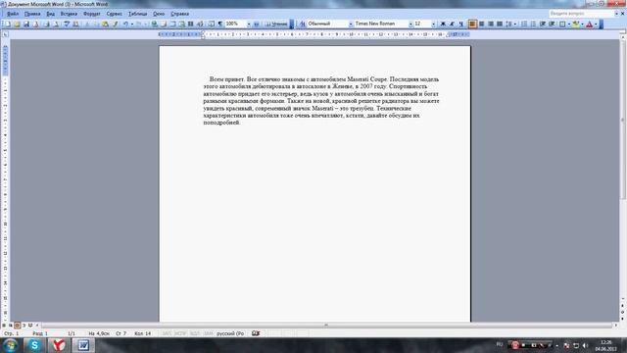The image size is (627, 353).
Task: Expand the line spacing dropdown arrow
Action: click(515, 24)
